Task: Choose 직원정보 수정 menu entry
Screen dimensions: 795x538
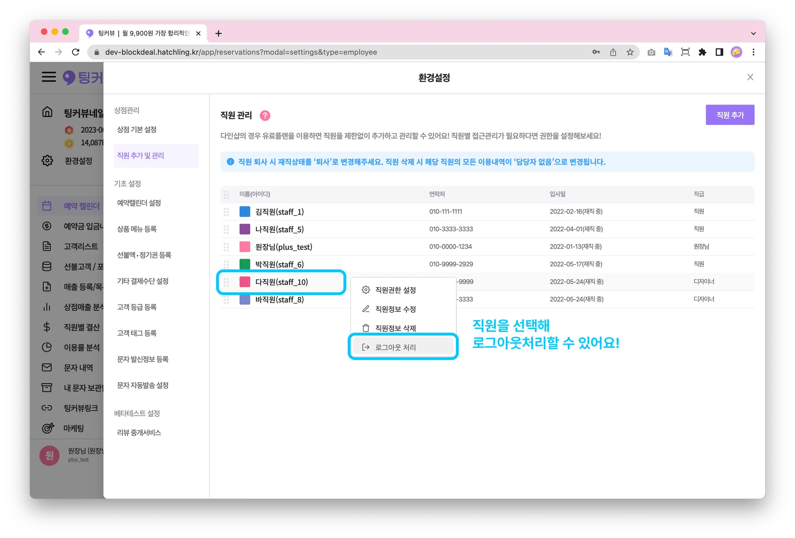Action: [x=395, y=309]
